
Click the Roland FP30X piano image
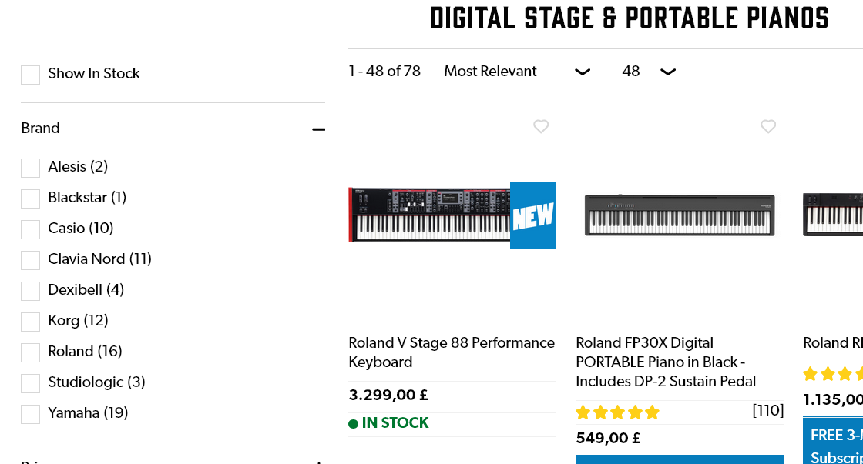[679, 215]
